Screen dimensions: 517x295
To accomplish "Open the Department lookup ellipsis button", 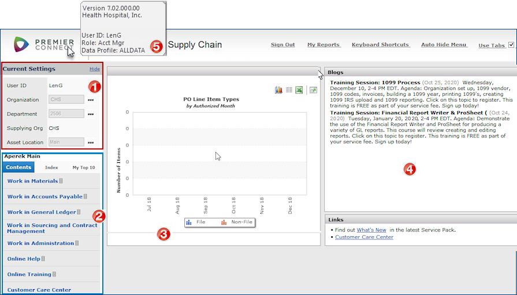I will click(x=90, y=114).
